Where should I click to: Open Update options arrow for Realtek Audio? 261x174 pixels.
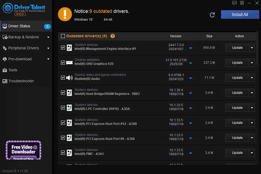[252, 78]
